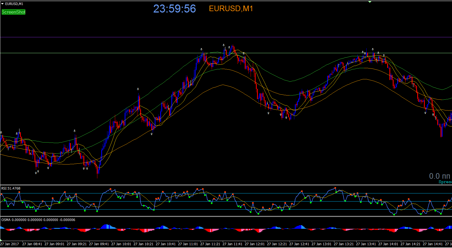452x248 pixels.
Task: Click the 27 Jan 14:21 time label
Action: coord(411,244)
